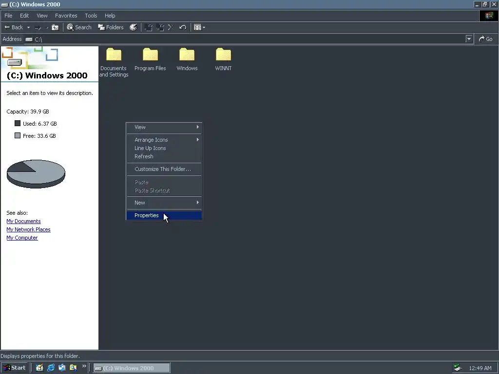Expand Arrange Icons submenu in context menu
499x374 pixels.
[x=164, y=140]
